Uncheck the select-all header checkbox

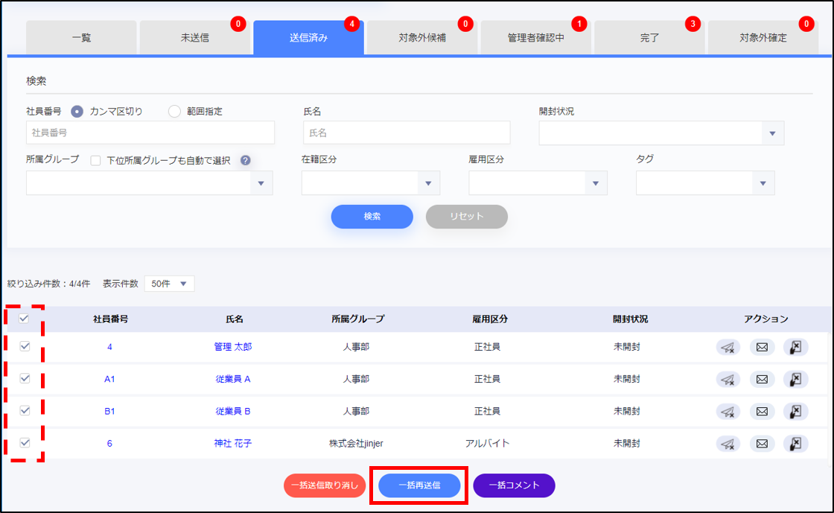25,319
